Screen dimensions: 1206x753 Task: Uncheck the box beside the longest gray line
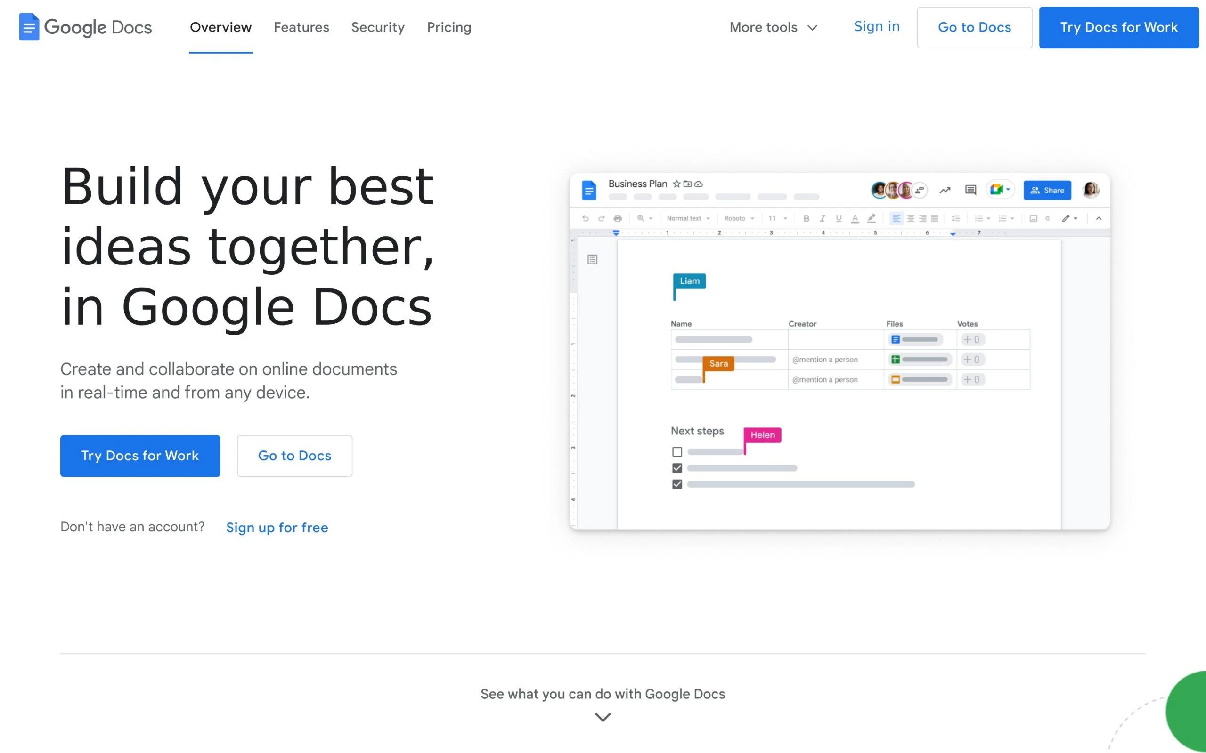pyautogui.click(x=677, y=484)
